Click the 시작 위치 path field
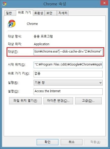The image size is (110, 149). click(68, 65)
